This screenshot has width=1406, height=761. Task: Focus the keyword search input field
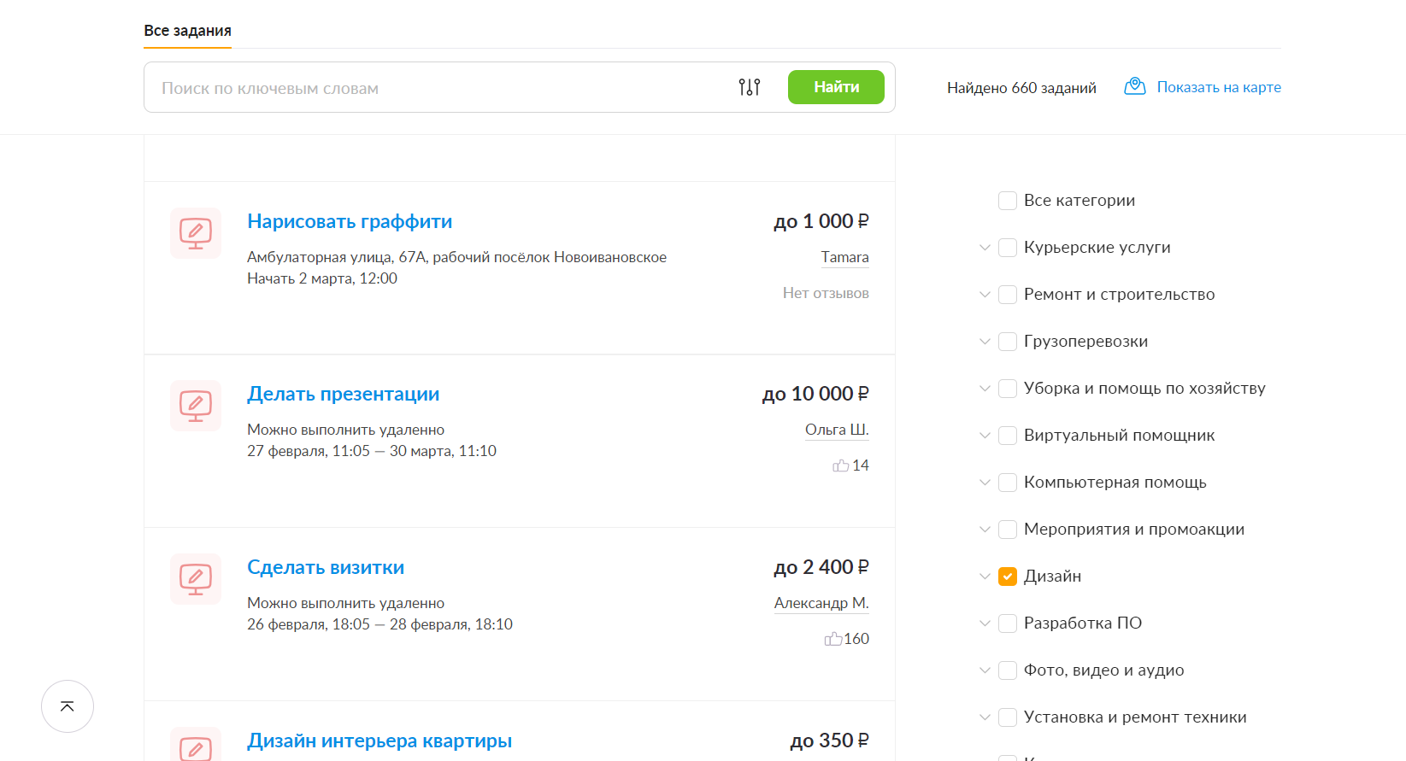tap(440, 87)
